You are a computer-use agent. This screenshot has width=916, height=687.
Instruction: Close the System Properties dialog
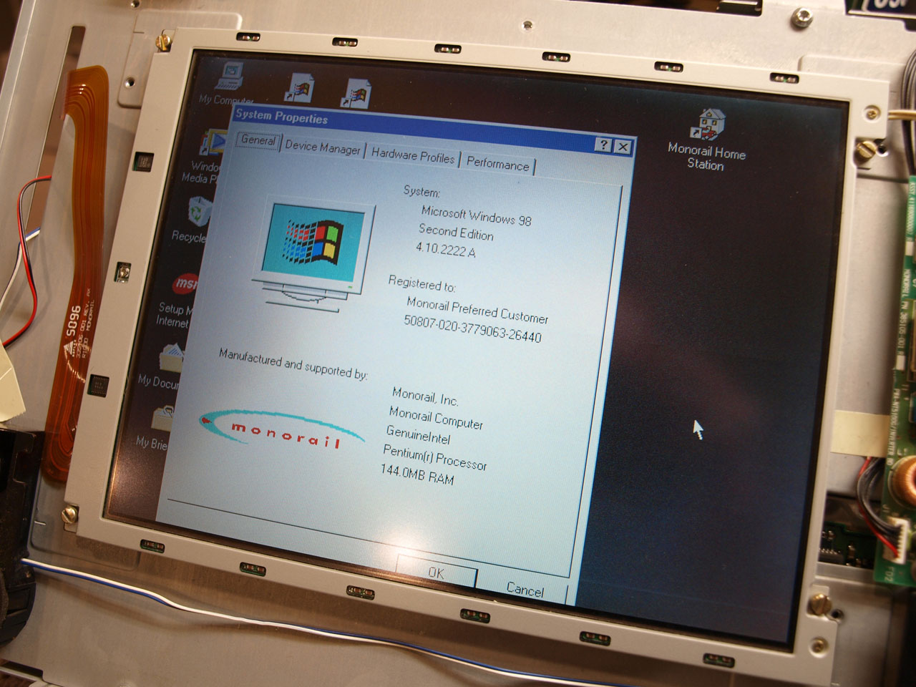[x=623, y=147]
